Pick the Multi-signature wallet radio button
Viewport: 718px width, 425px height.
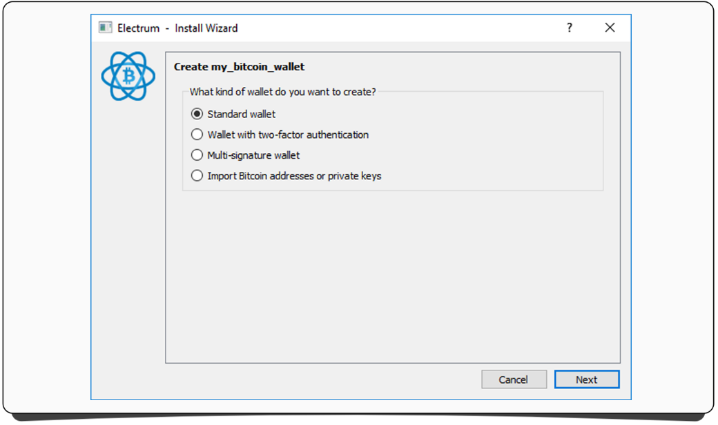point(197,155)
